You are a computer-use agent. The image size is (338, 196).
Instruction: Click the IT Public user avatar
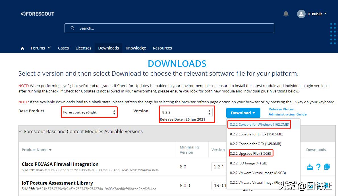pyautogui.click(x=301, y=14)
